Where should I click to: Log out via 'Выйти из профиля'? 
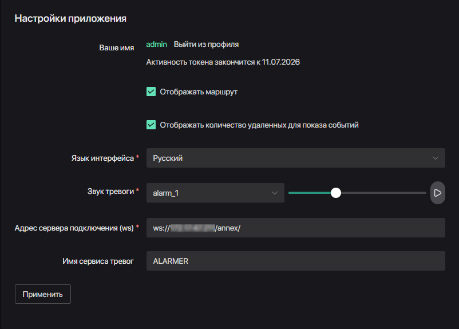pyautogui.click(x=206, y=44)
